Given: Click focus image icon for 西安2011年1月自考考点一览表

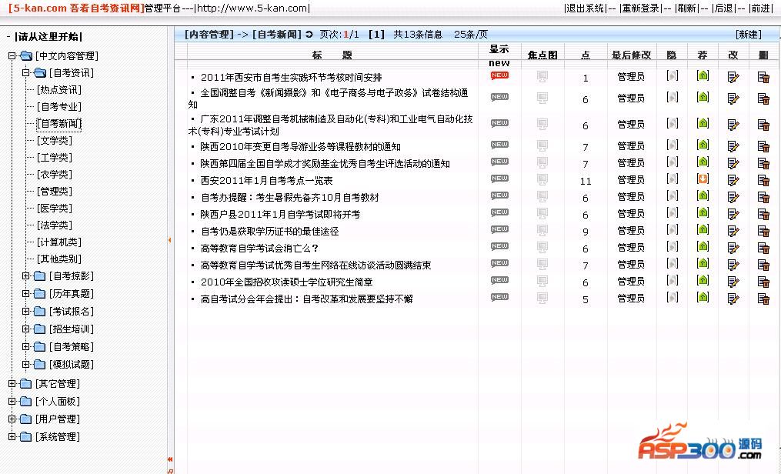Looking at the screenshot, I should 542,180.
